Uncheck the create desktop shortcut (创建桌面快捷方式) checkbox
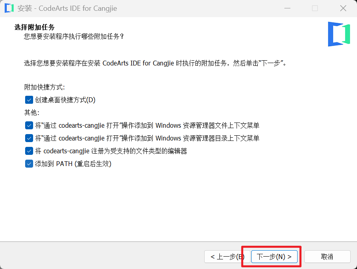 [29, 100]
